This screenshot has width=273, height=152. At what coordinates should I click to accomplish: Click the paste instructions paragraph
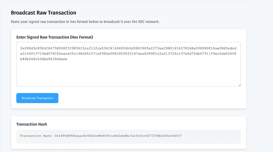tap(85, 22)
